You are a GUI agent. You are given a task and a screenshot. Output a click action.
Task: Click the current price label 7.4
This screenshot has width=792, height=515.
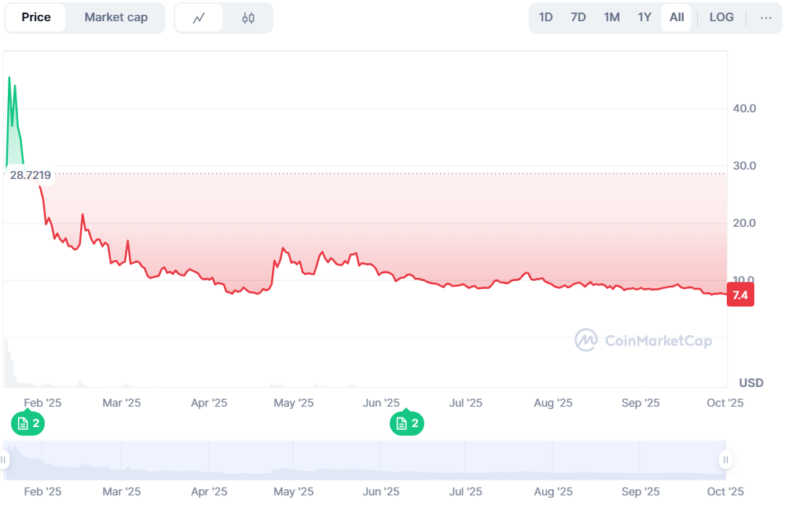click(x=739, y=296)
